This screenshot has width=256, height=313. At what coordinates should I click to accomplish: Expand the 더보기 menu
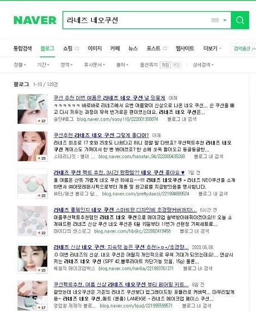pos(213,48)
